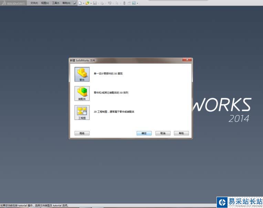Select the 工程图 drawing template icon

82,112
